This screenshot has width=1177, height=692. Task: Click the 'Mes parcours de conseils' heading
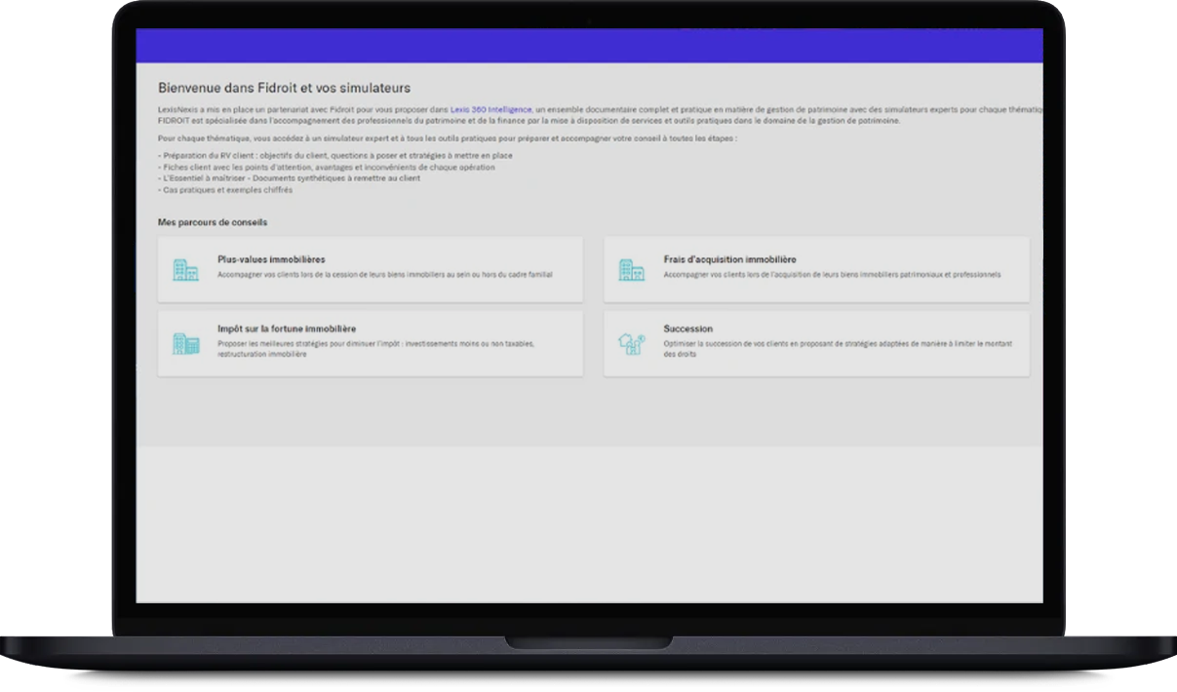pyautogui.click(x=213, y=222)
